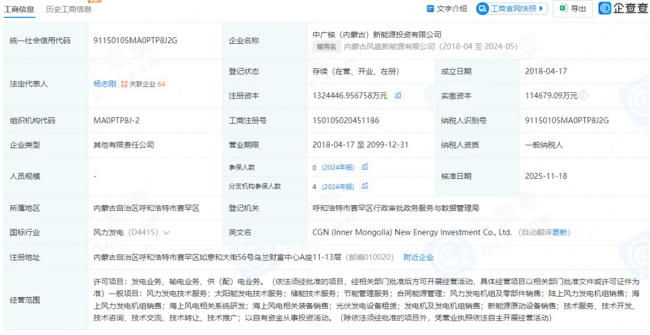Click chart icon beside 分支机构参保人数

[365, 186]
